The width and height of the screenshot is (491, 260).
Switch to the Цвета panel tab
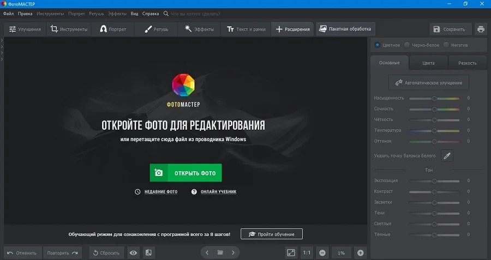tap(428, 63)
